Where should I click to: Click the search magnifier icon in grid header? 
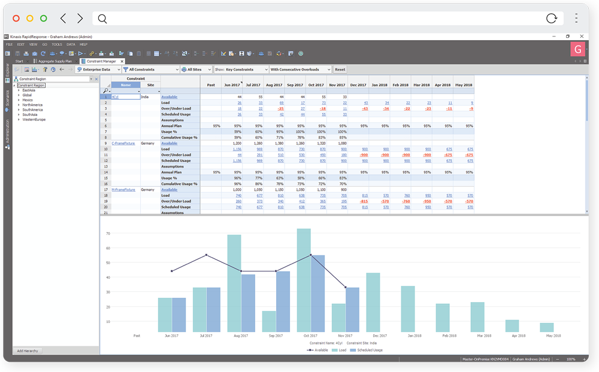click(x=106, y=91)
